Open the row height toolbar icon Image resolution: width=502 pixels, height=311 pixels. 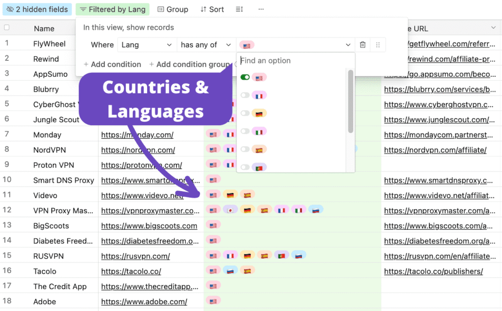click(239, 9)
